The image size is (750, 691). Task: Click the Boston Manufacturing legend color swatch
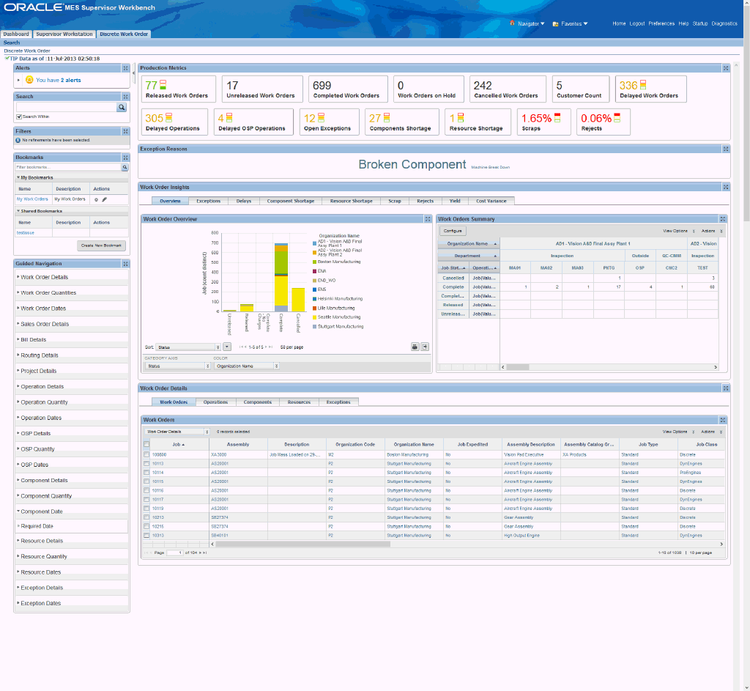pyautogui.click(x=314, y=262)
